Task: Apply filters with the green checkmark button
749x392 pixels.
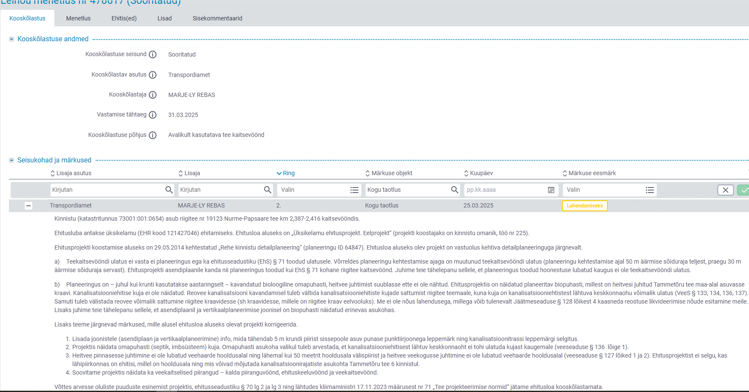Action: point(743,190)
